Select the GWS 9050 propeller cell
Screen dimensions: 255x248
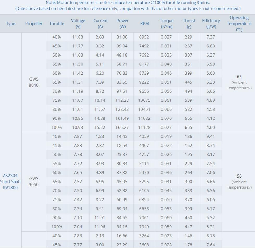point(34,182)
